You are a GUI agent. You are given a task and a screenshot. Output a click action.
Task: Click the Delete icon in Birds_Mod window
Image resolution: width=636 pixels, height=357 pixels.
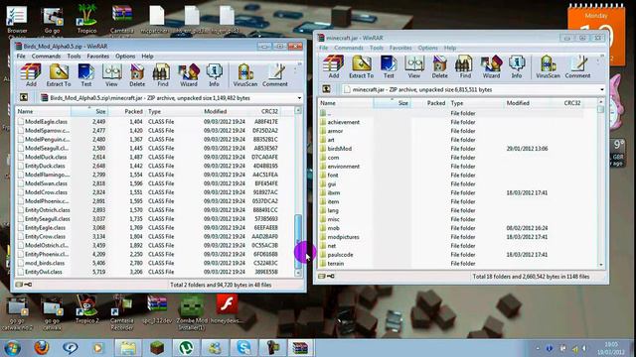pos(137,75)
